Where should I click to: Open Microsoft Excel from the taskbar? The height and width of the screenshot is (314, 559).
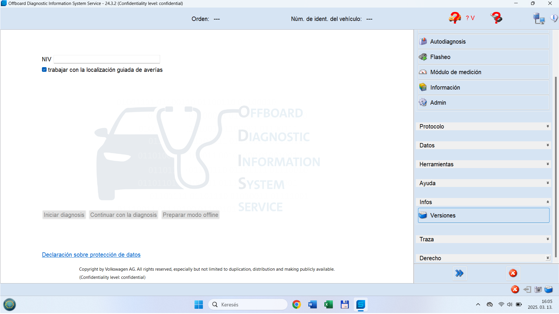click(x=328, y=305)
